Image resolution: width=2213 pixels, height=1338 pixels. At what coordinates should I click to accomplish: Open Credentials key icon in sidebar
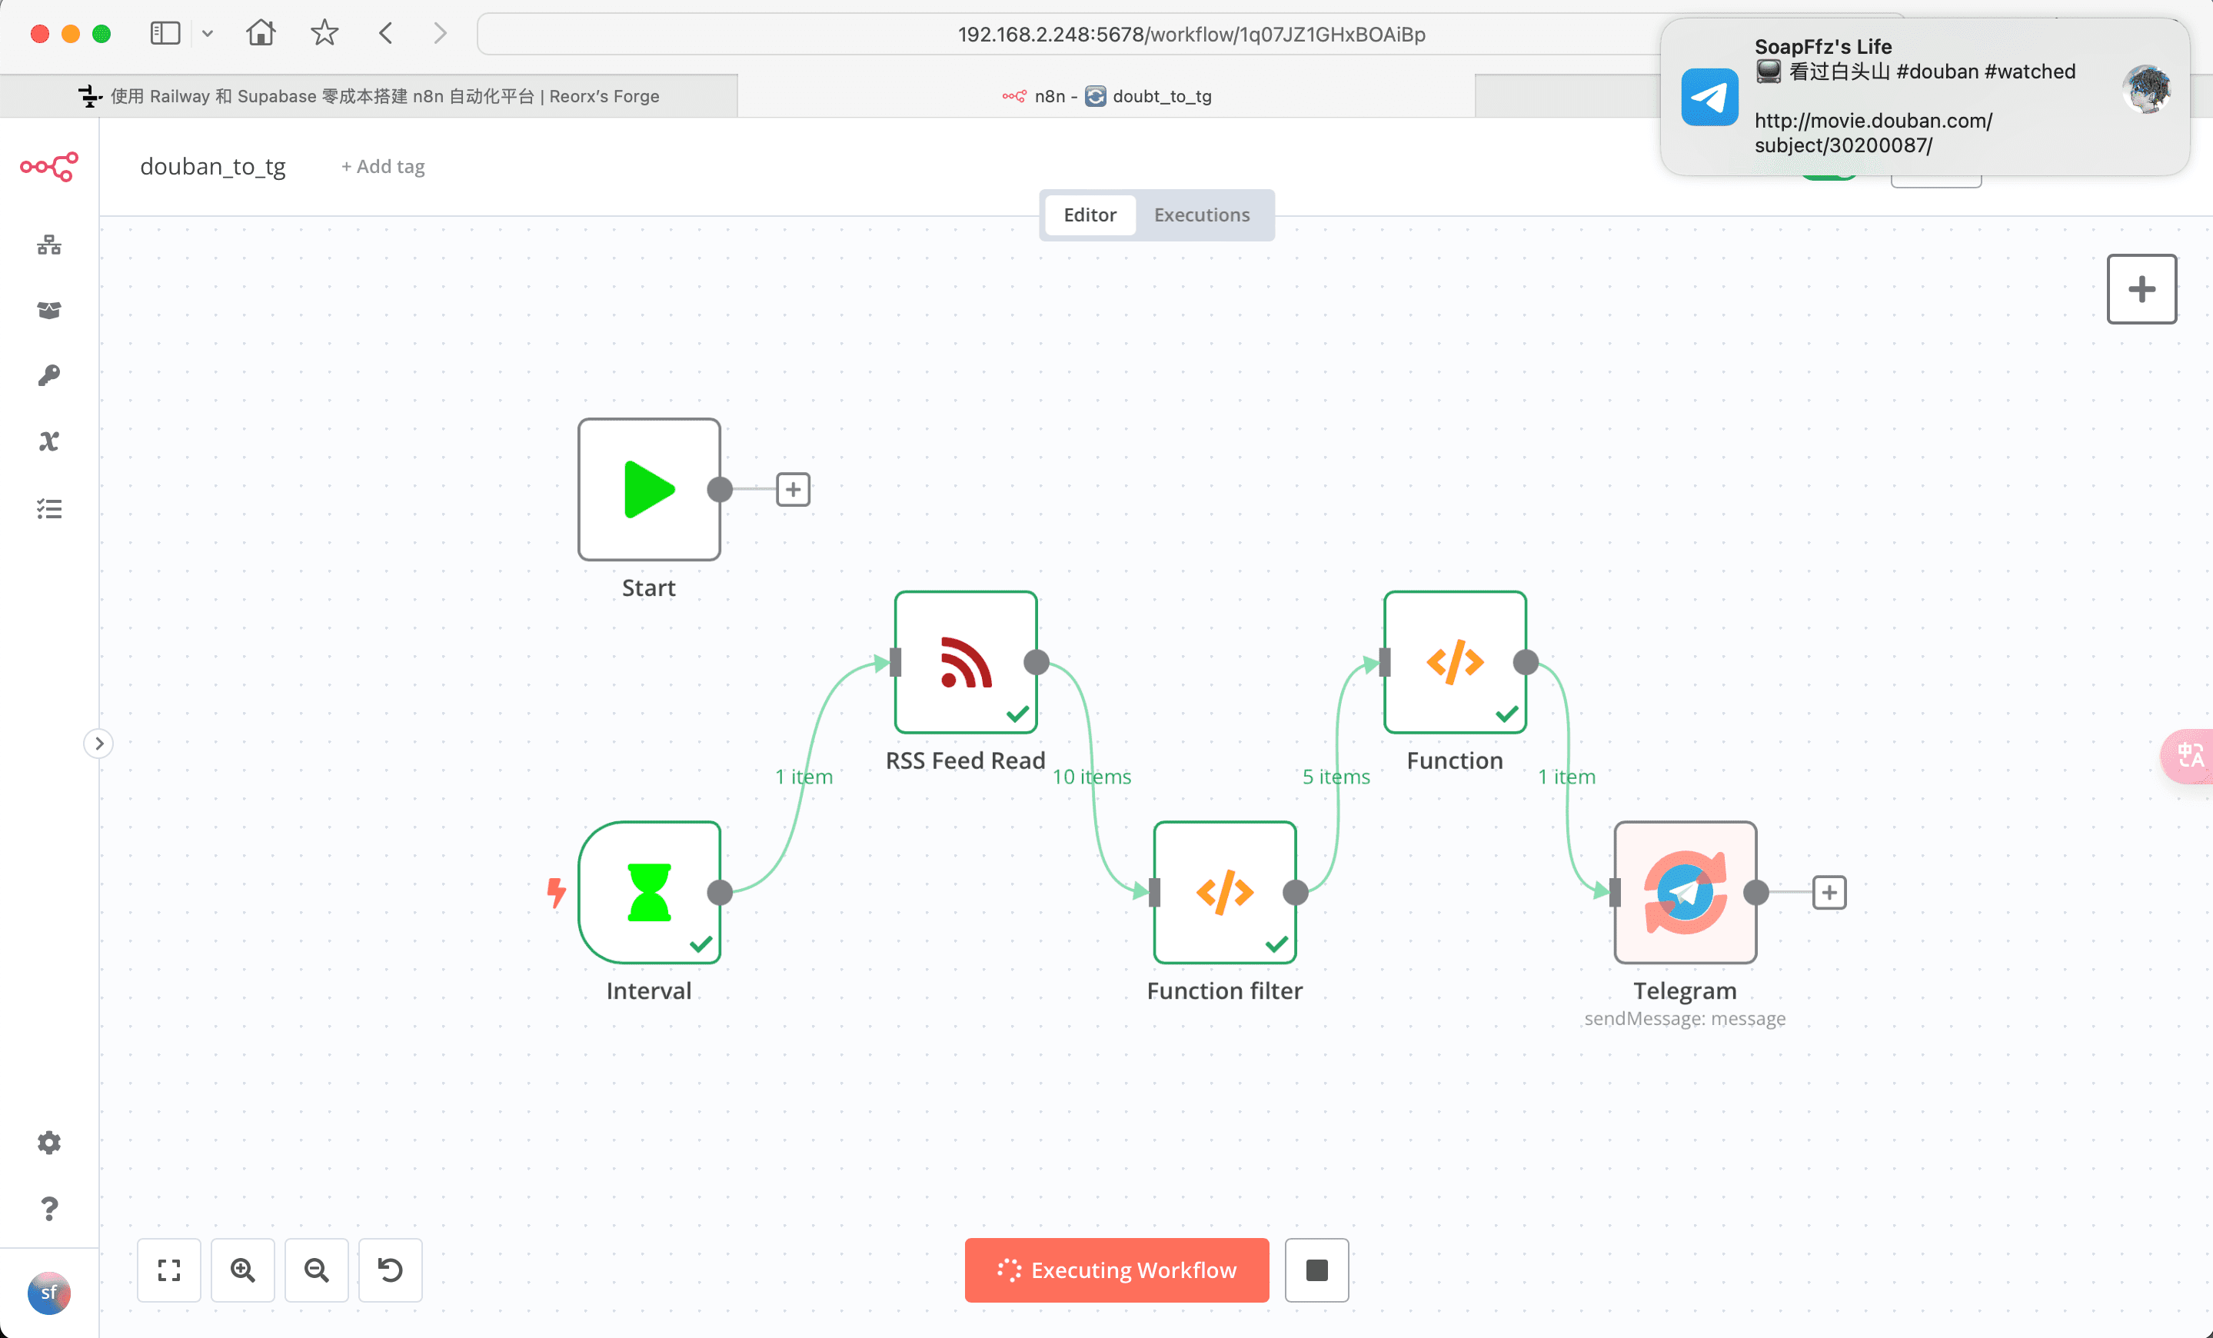pyautogui.click(x=49, y=375)
